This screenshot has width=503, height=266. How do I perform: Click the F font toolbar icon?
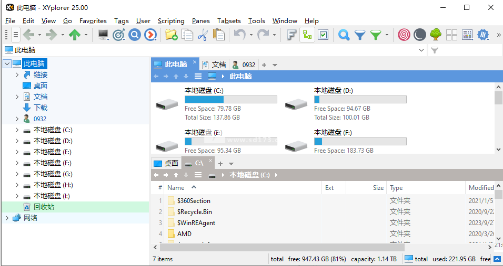[x=291, y=35]
